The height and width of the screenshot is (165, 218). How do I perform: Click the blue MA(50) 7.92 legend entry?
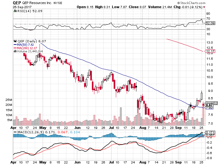point(26,44)
